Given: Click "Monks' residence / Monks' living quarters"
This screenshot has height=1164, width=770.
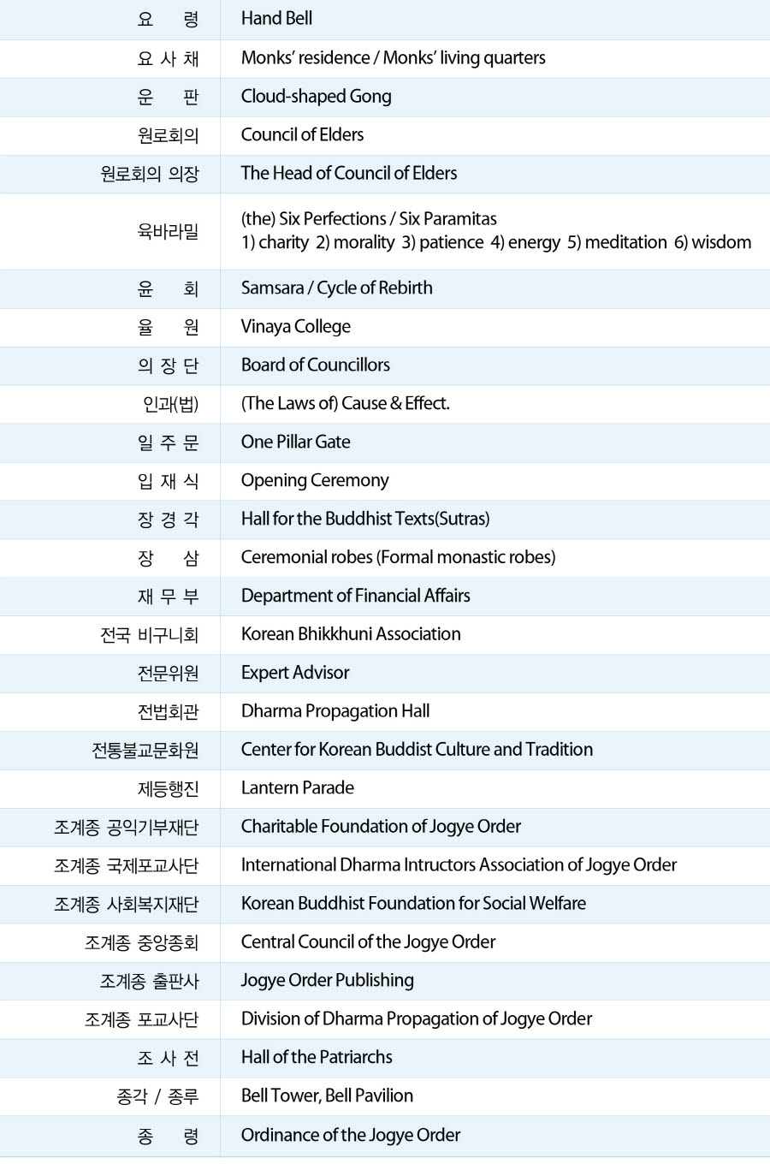Looking at the screenshot, I should click(x=393, y=58).
